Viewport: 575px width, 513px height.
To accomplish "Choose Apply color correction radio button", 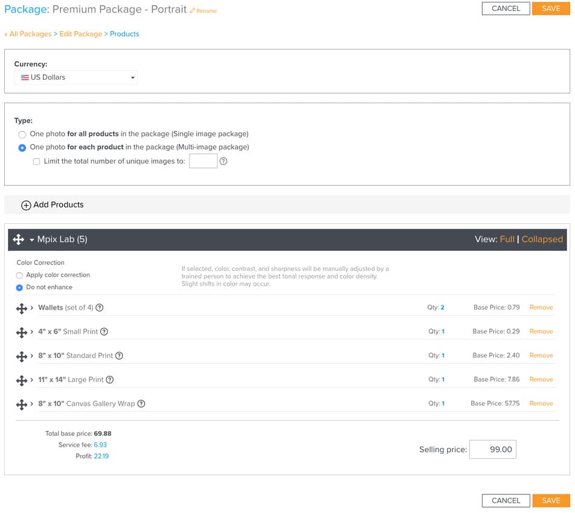I will pyautogui.click(x=19, y=275).
